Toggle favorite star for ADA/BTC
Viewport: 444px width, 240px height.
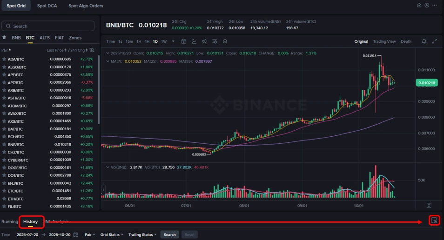[4, 59]
